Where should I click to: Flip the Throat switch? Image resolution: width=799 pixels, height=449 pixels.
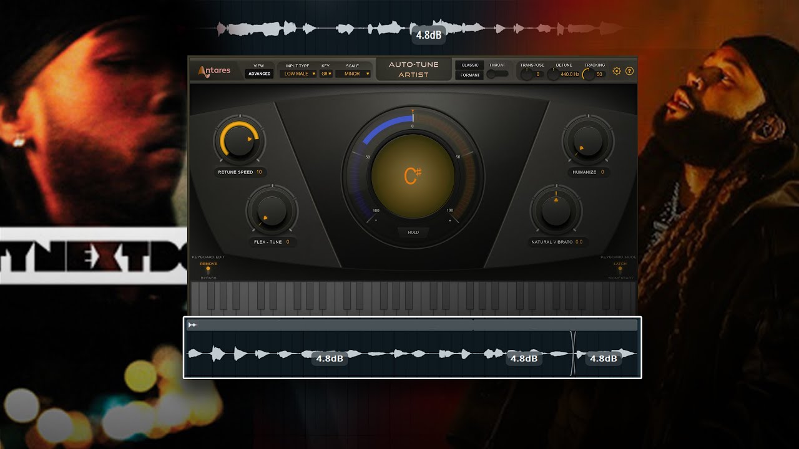coord(497,74)
